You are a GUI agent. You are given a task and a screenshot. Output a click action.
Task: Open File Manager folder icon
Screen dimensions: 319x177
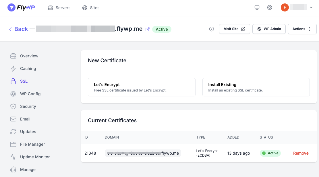point(13,144)
